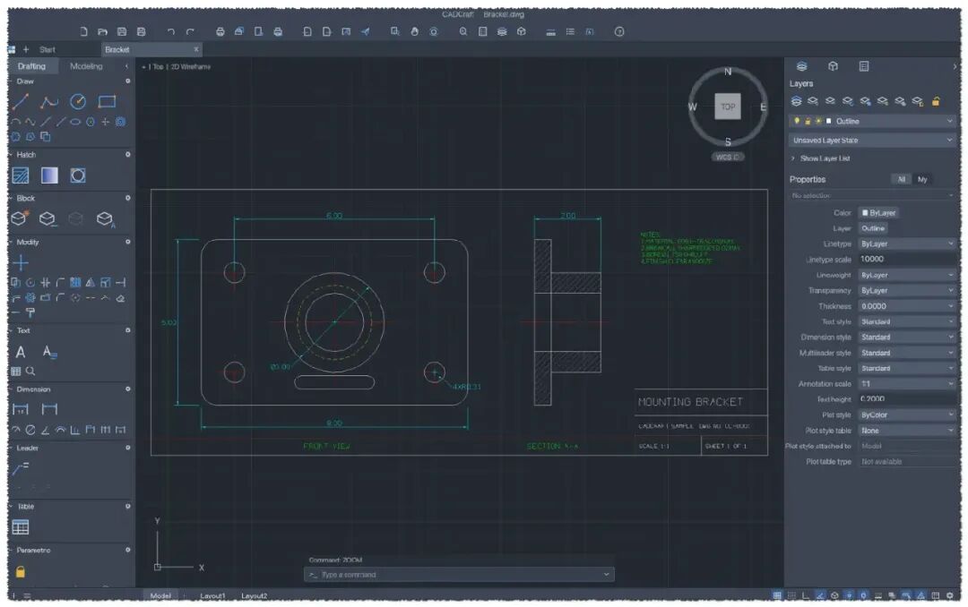
Task: Select the multiline Text tool
Action: (49, 352)
